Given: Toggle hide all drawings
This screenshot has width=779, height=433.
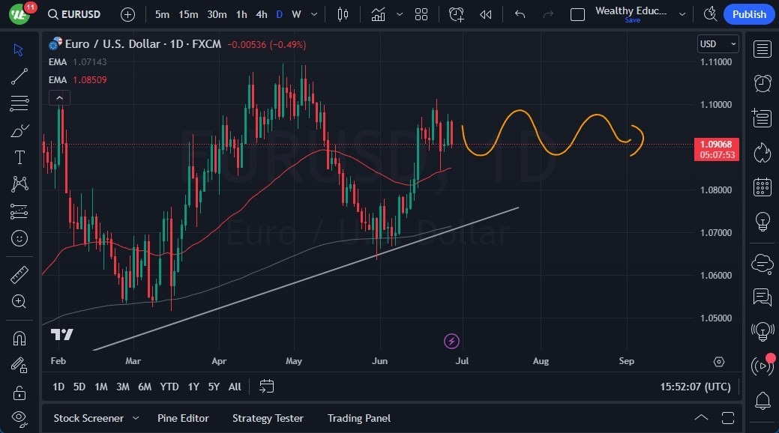Looking at the screenshot, I should (19, 418).
